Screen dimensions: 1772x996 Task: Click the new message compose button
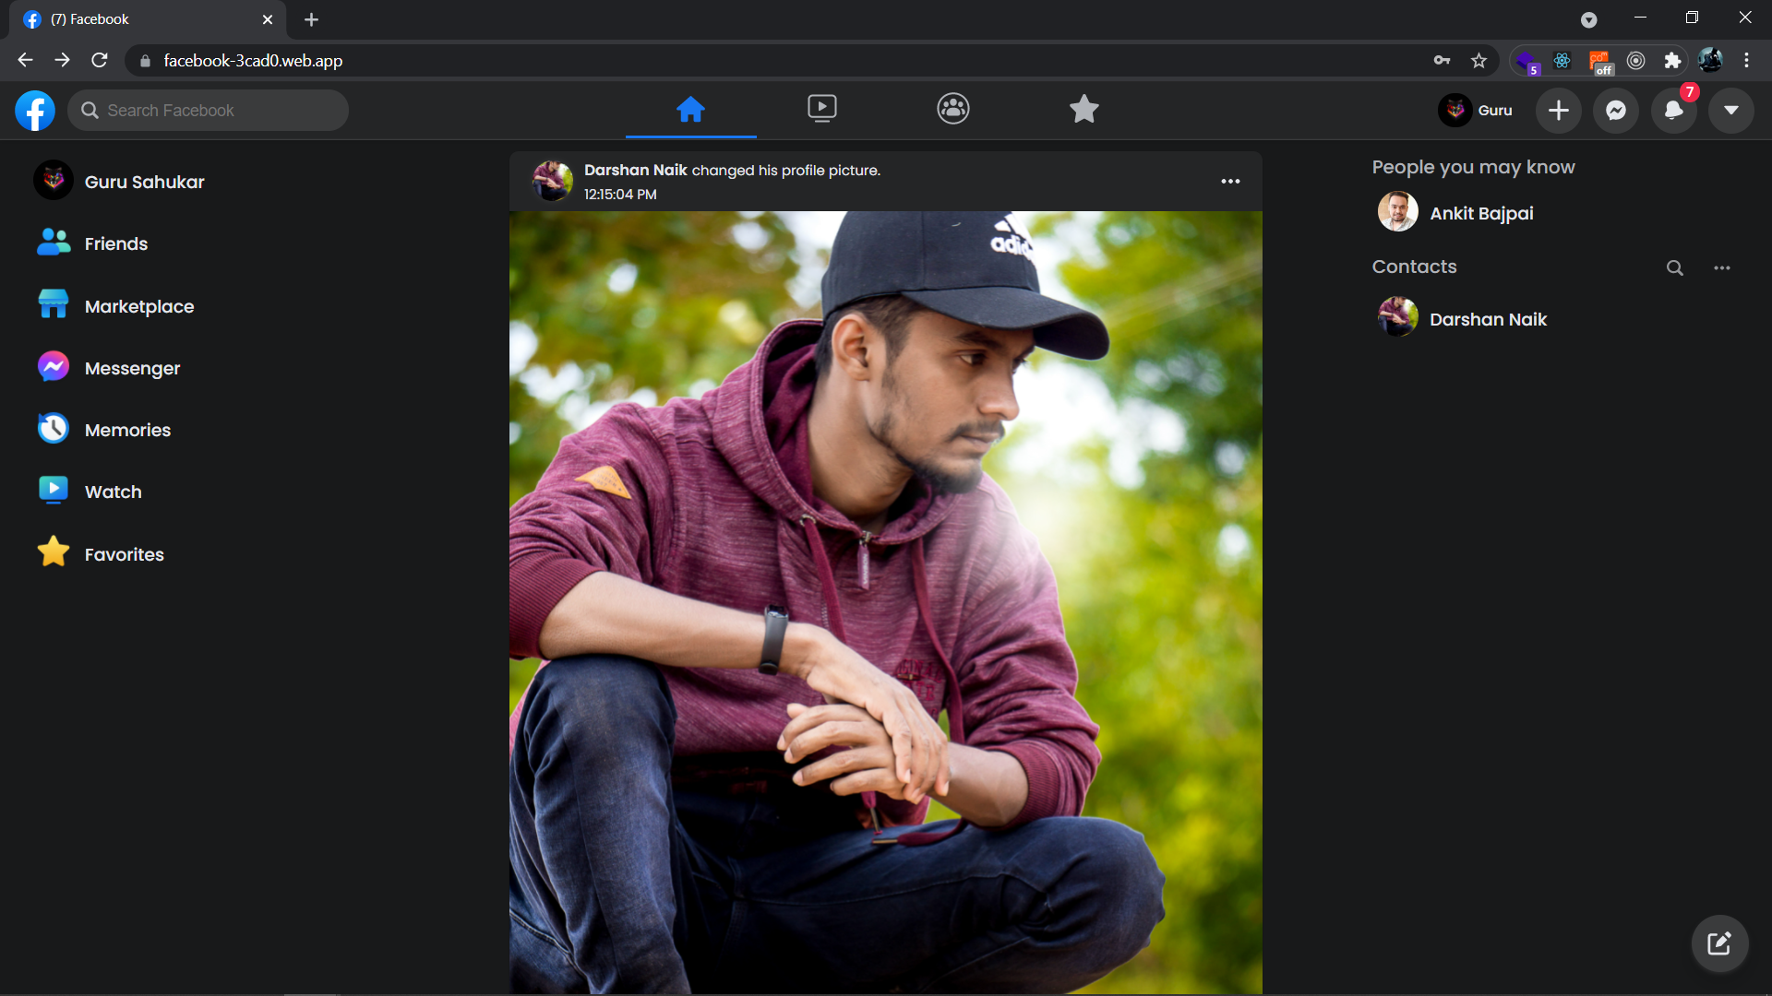(1718, 943)
